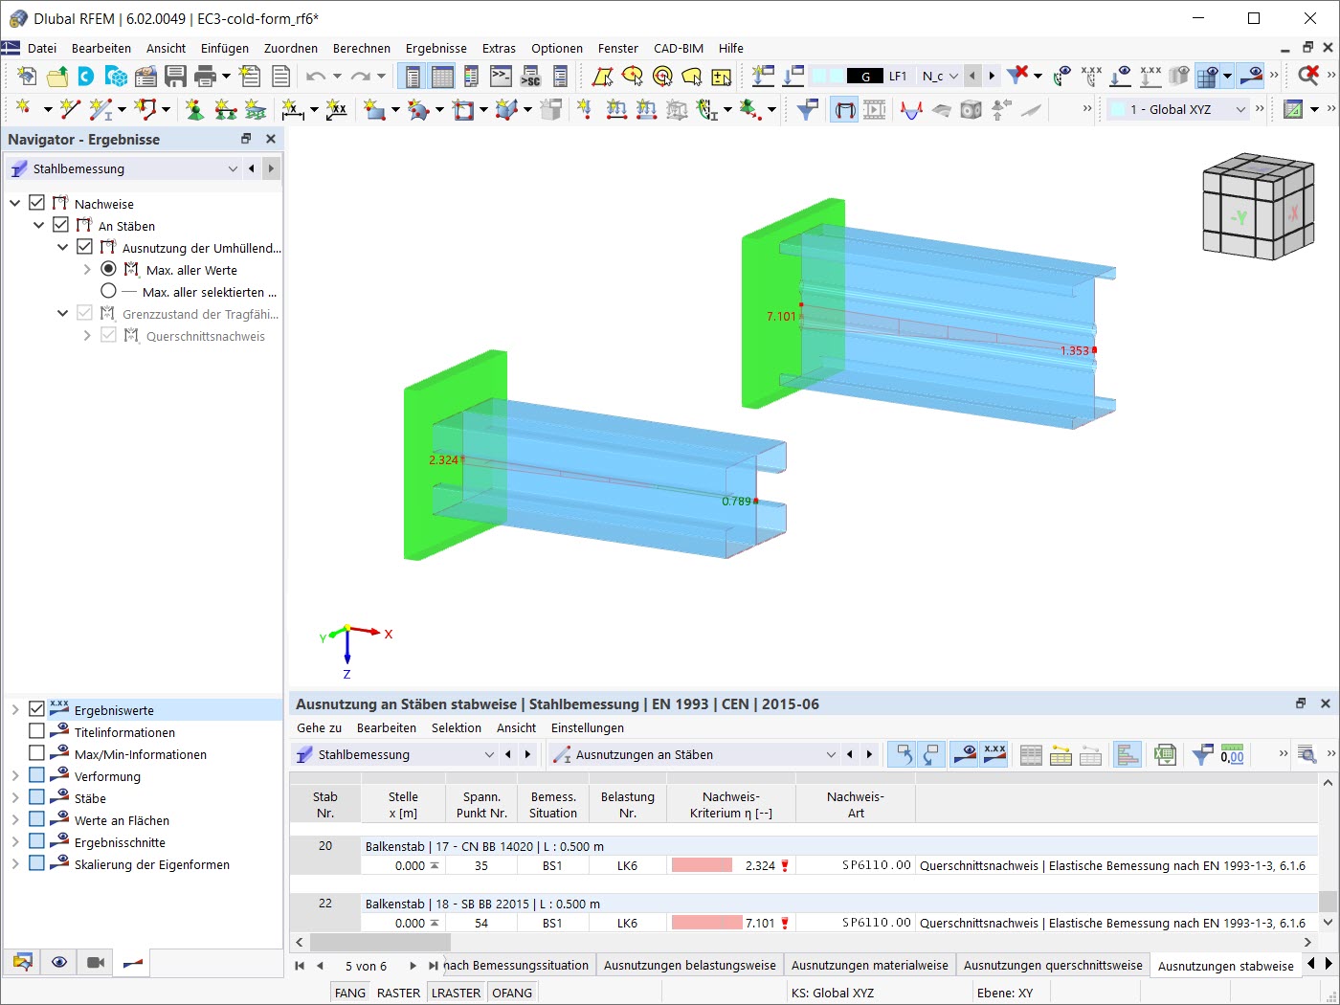Screen dimensions: 1340x1005
Task: Switch to Ausnutzungen belastungsweise tab
Action: tap(690, 965)
